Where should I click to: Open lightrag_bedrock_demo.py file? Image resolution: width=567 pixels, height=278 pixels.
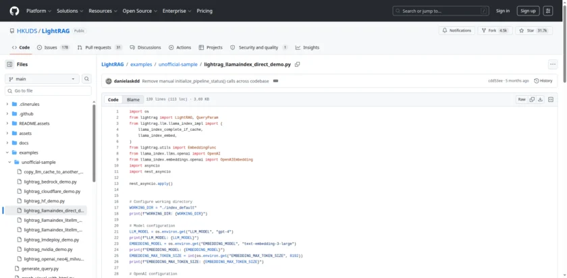pos(50,182)
